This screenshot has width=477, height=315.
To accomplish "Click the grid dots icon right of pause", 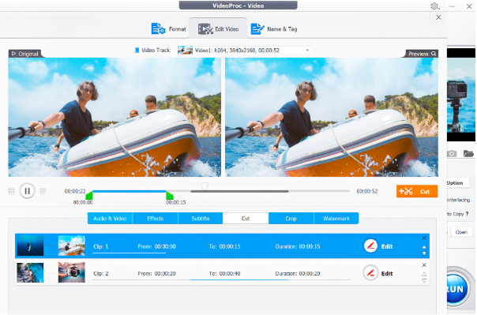I will click(43, 191).
